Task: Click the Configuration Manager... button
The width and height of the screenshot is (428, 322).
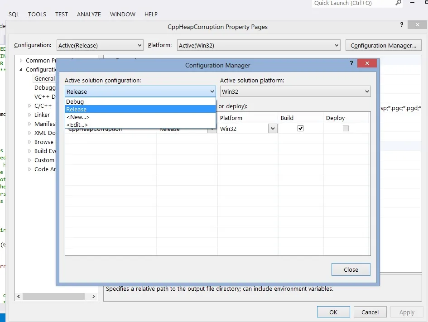Action: (x=383, y=45)
